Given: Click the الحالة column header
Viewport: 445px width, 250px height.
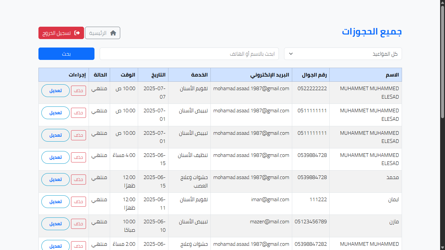Looking at the screenshot, I should coord(99,75).
